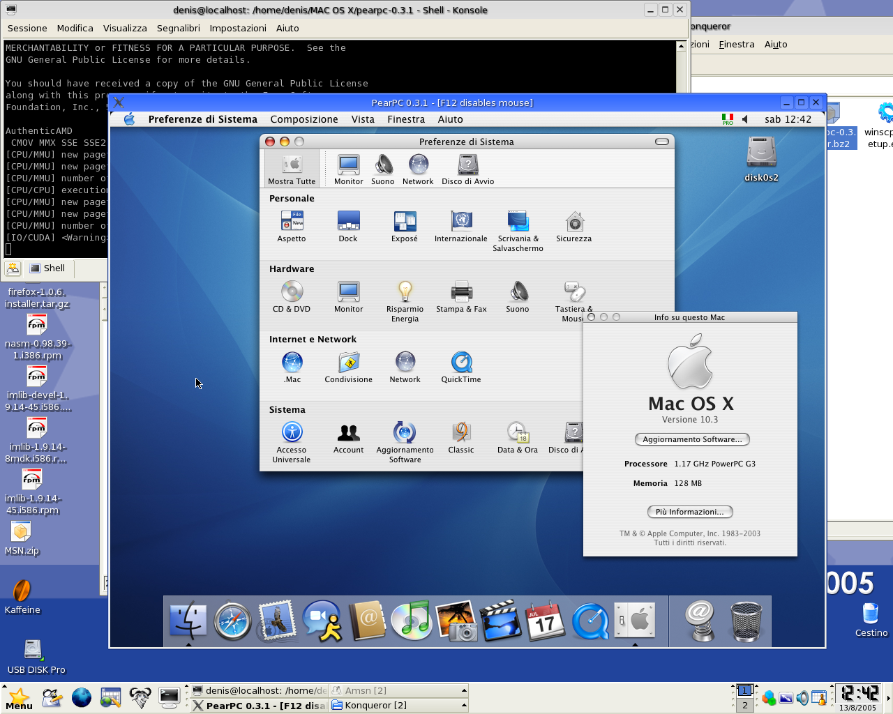The width and height of the screenshot is (893, 714).
Task: Open the Data & Ora preference pane
Action: point(518,438)
